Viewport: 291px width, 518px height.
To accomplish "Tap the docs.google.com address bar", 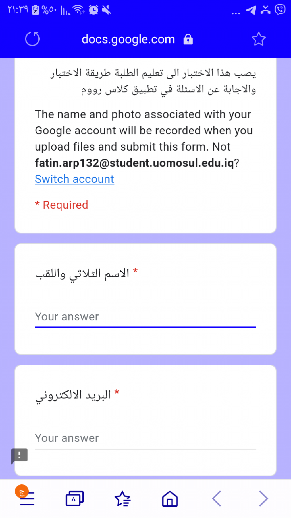I will pyautogui.click(x=128, y=39).
